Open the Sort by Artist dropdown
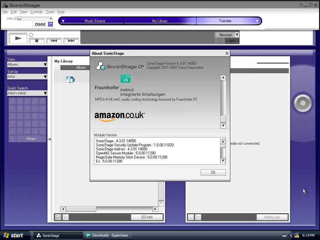Screen dimensions: 320x240 pyautogui.click(x=27, y=77)
